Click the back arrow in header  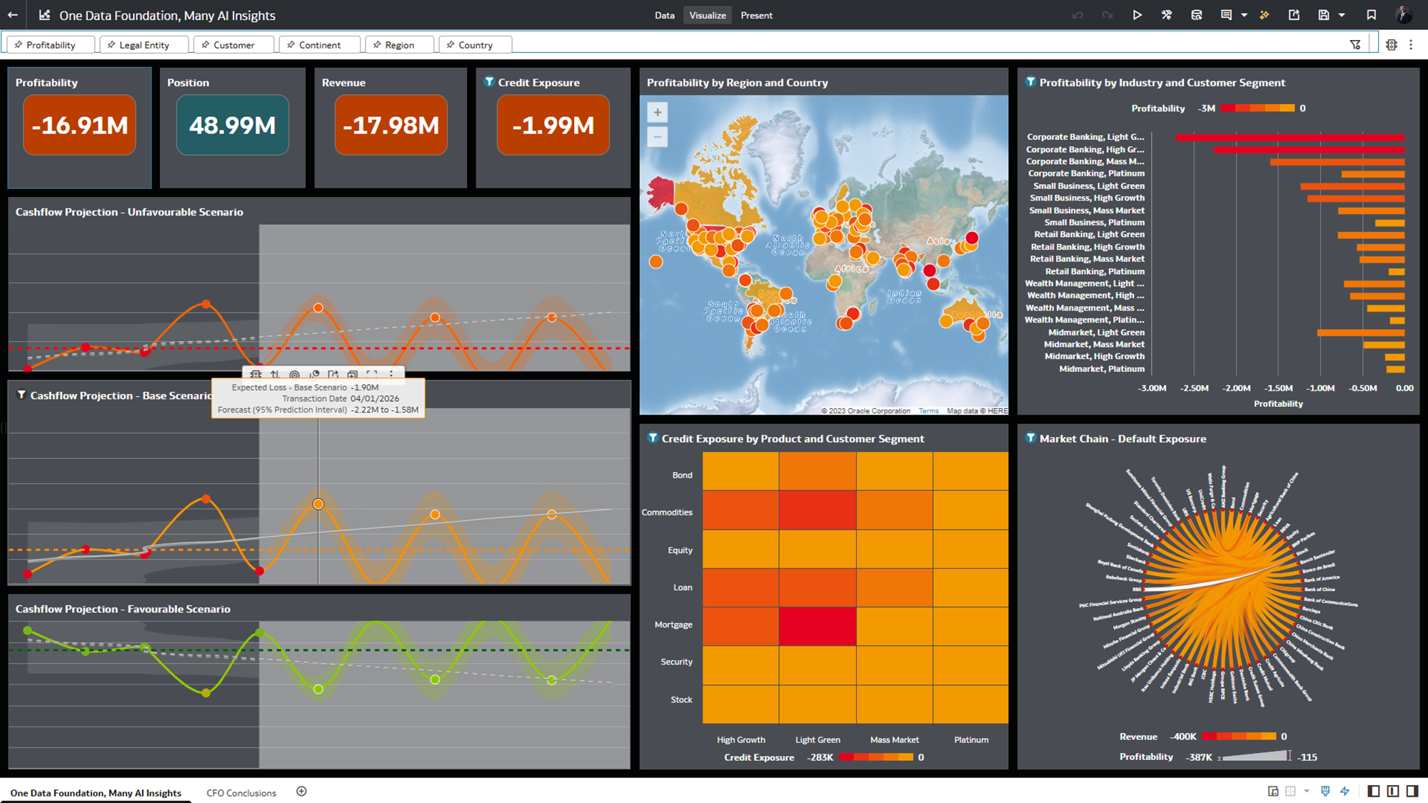[x=13, y=15]
